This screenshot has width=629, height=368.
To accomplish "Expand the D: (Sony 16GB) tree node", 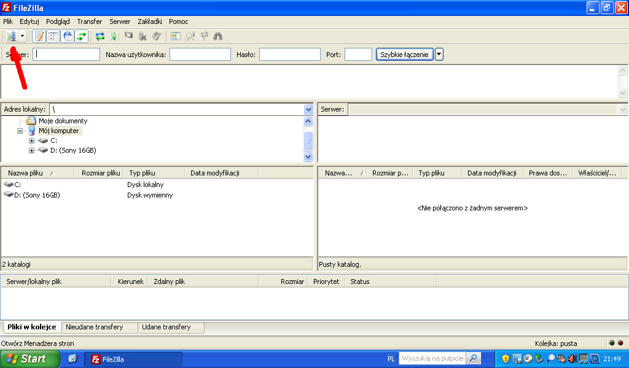I will [x=32, y=150].
